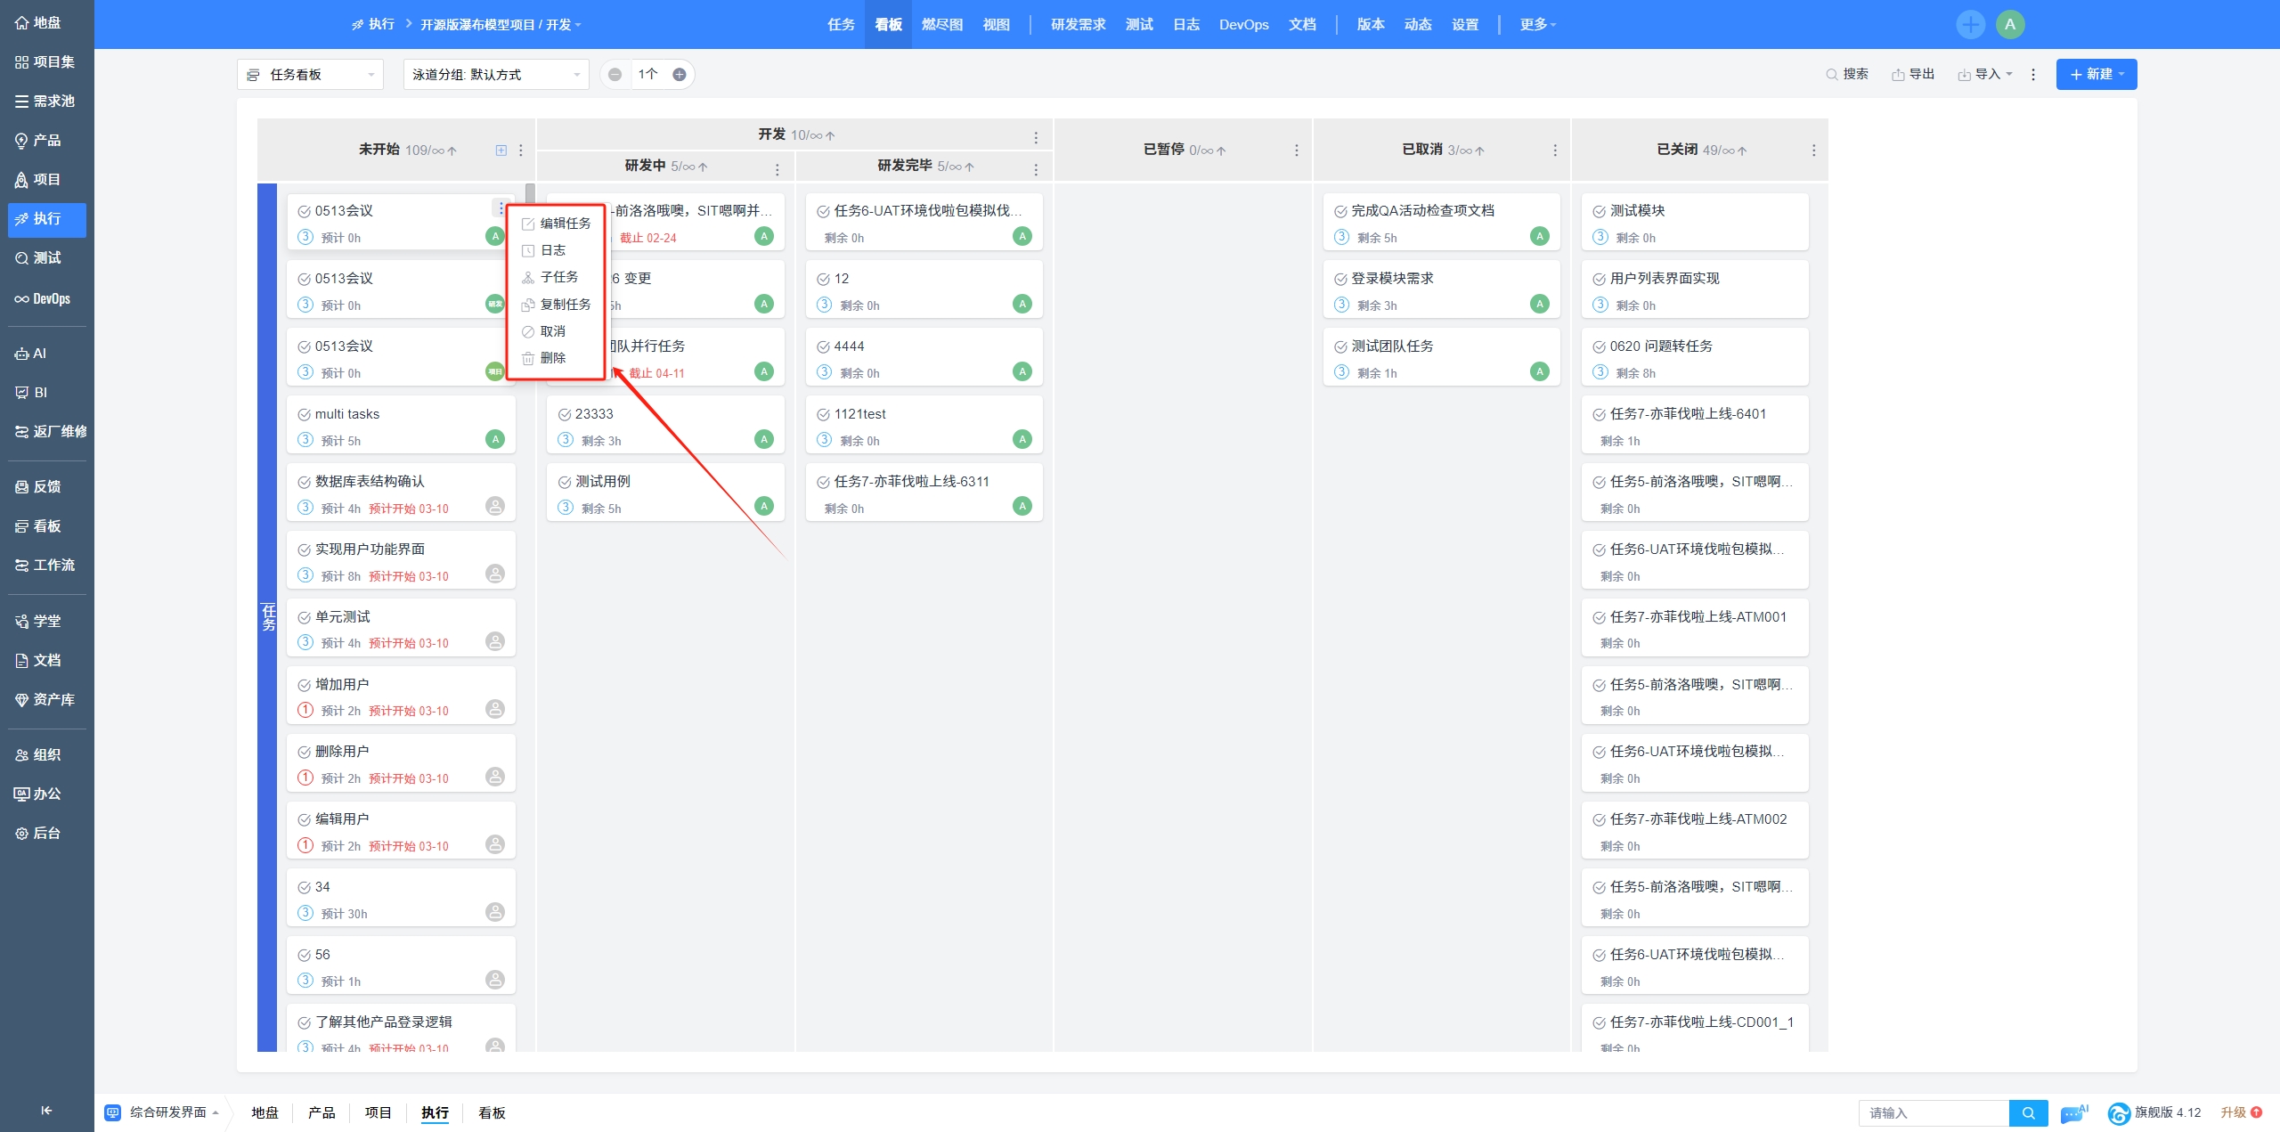Toggle check icon on 登录模块需求 card
This screenshot has height=1132, width=2280.
pyautogui.click(x=1340, y=280)
